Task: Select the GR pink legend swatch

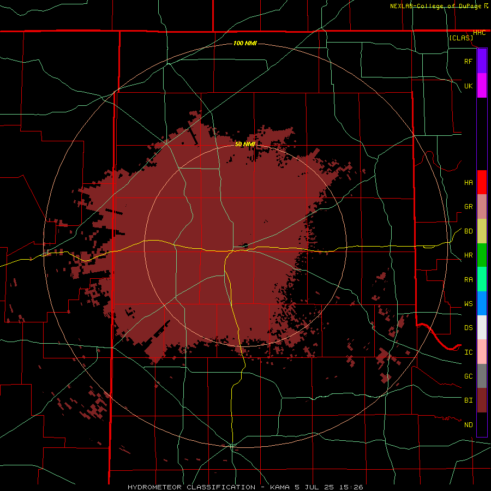Action: click(482, 207)
